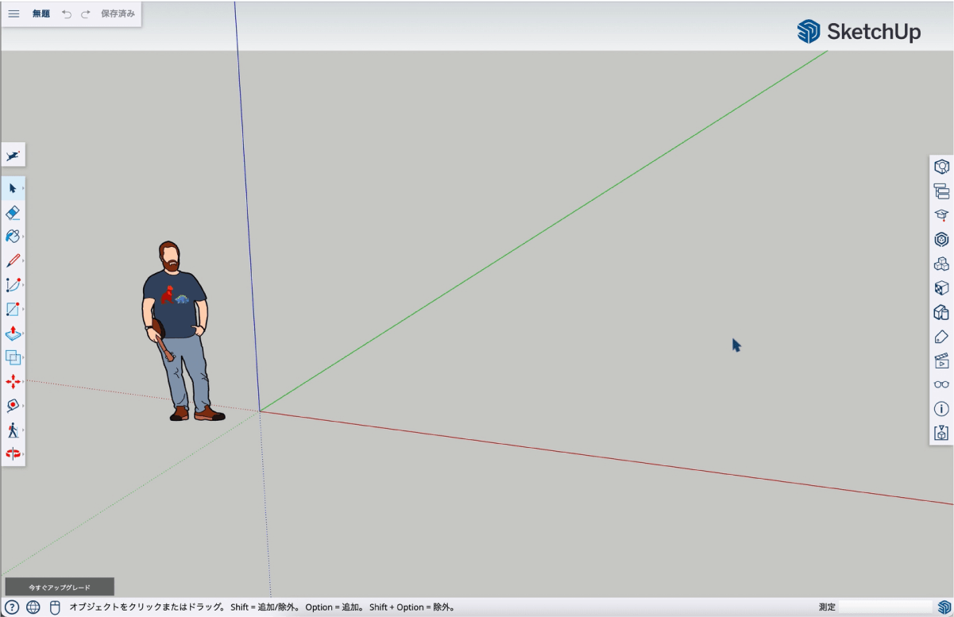Open the hamburger main menu

[x=14, y=13]
